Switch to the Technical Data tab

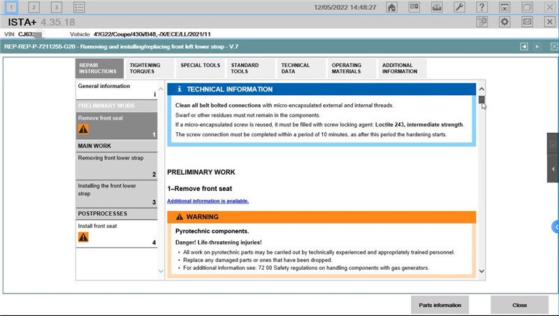[x=301, y=68]
